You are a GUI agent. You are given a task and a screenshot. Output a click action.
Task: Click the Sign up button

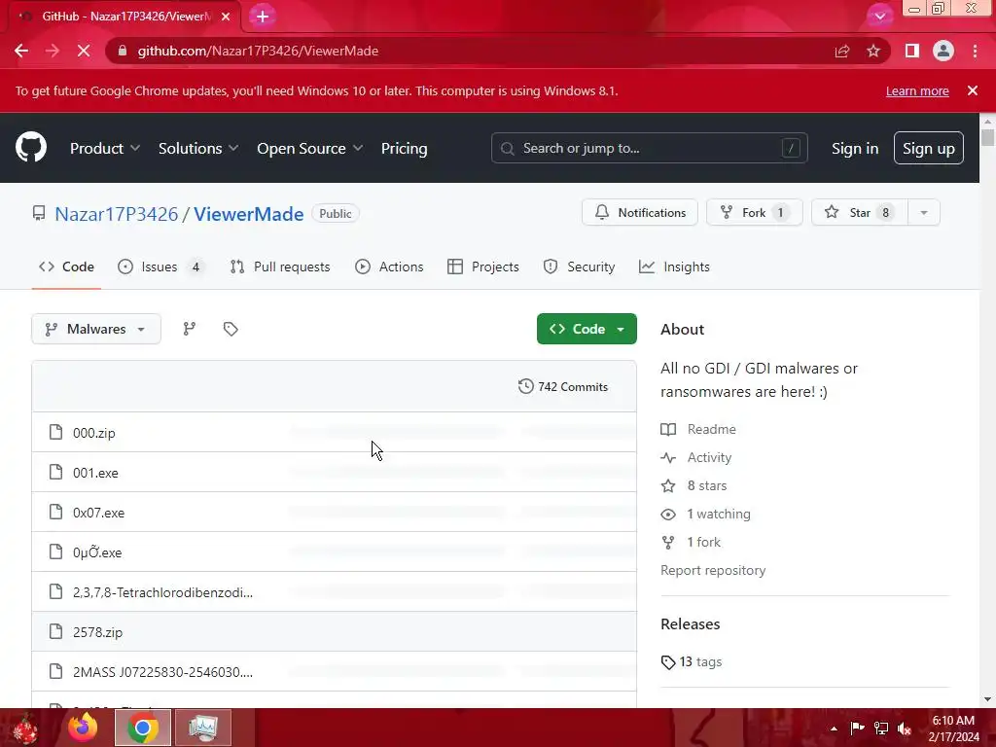pos(929,148)
